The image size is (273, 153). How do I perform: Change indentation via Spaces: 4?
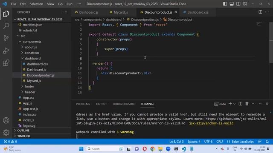pyautogui.click(x=194, y=142)
